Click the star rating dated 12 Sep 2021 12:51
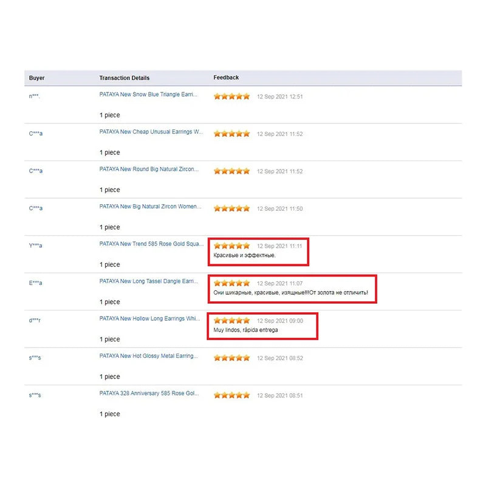The image size is (486, 486). pyautogui.click(x=231, y=97)
